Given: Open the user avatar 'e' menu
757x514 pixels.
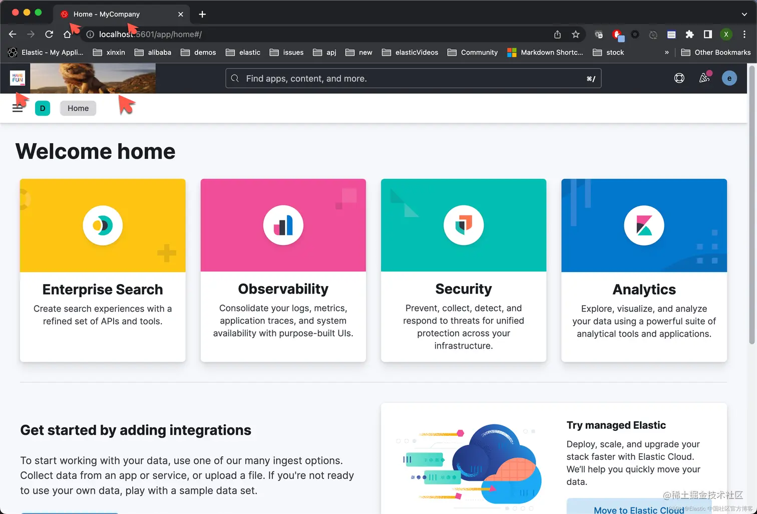Looking at the screenshot, I should 729,78.
